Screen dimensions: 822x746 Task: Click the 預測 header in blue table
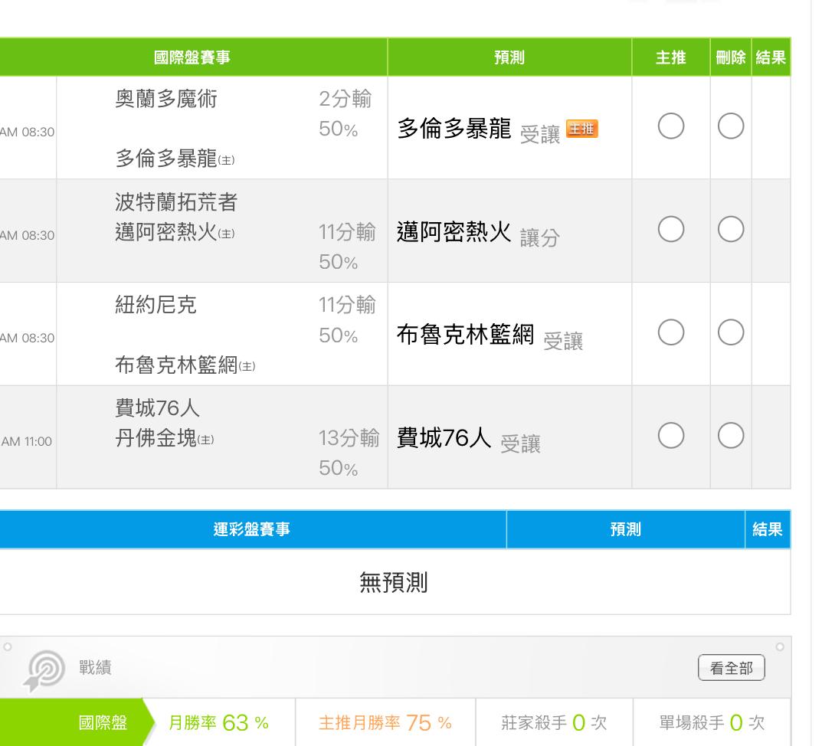(x=626, y=529)
